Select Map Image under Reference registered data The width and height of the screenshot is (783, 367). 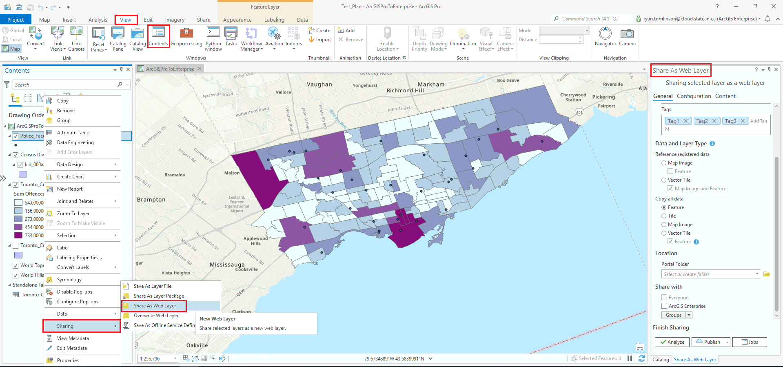coord(664,163)
